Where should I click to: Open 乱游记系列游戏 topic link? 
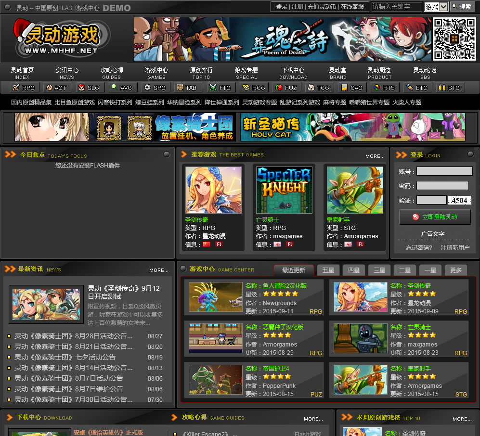click(x=299, y=102)
